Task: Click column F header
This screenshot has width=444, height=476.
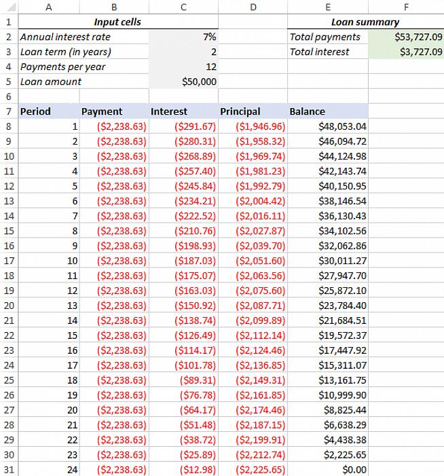Action: click(406, 7)
